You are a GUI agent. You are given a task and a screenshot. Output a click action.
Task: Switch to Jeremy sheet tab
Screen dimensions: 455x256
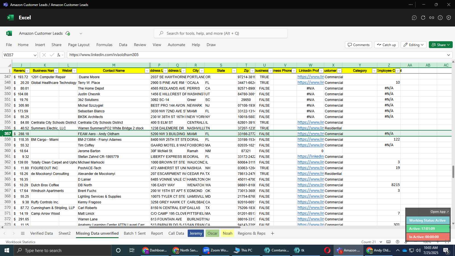[x=196, y=234]
